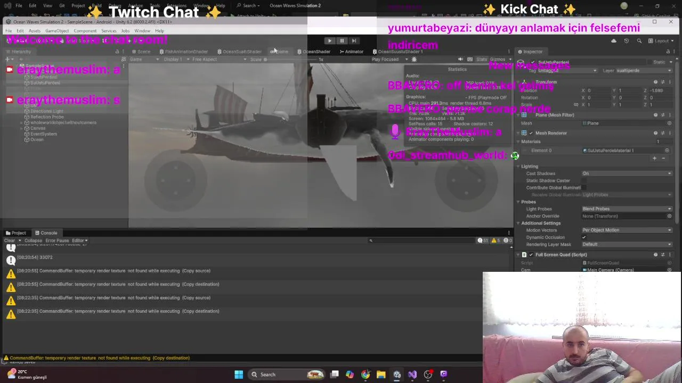Toggle Console Collapse button
The width and height of the screenshot is (682, 383).
33,240
